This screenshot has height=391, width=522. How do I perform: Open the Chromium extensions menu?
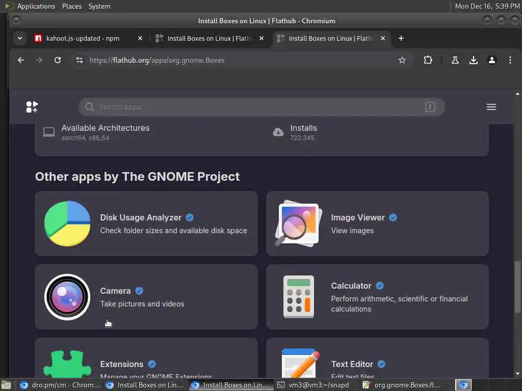(x=428, y=60)
